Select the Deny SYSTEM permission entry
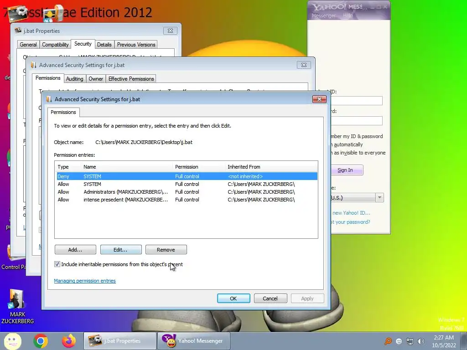This screenshot has width=467, height=350. click(x=187, y=176)
